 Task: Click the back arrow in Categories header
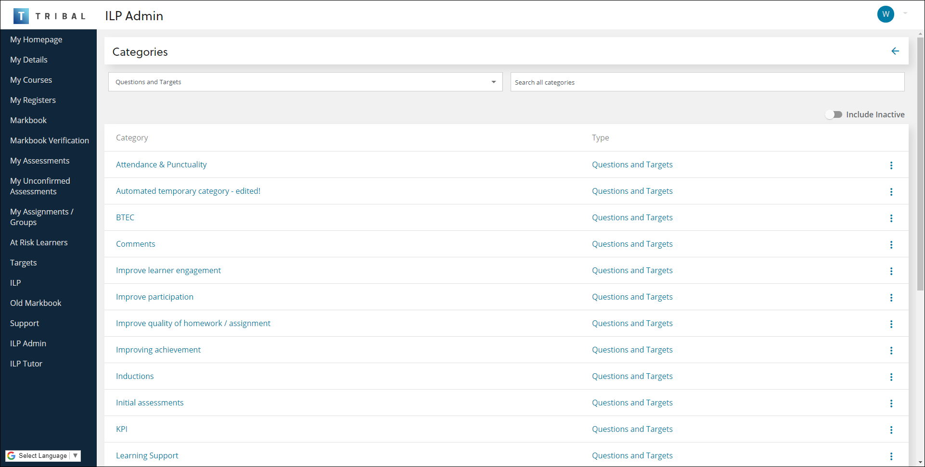point(895,51)
